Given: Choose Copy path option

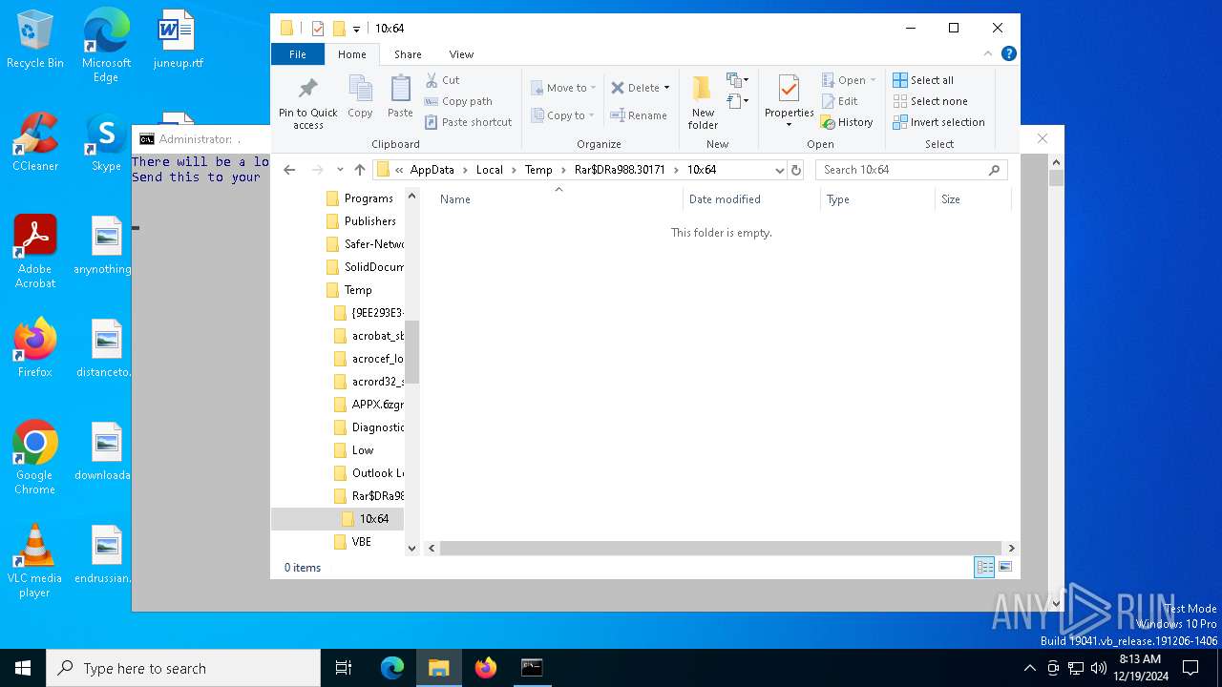Looking at the screenshot, I should (458, 101).
